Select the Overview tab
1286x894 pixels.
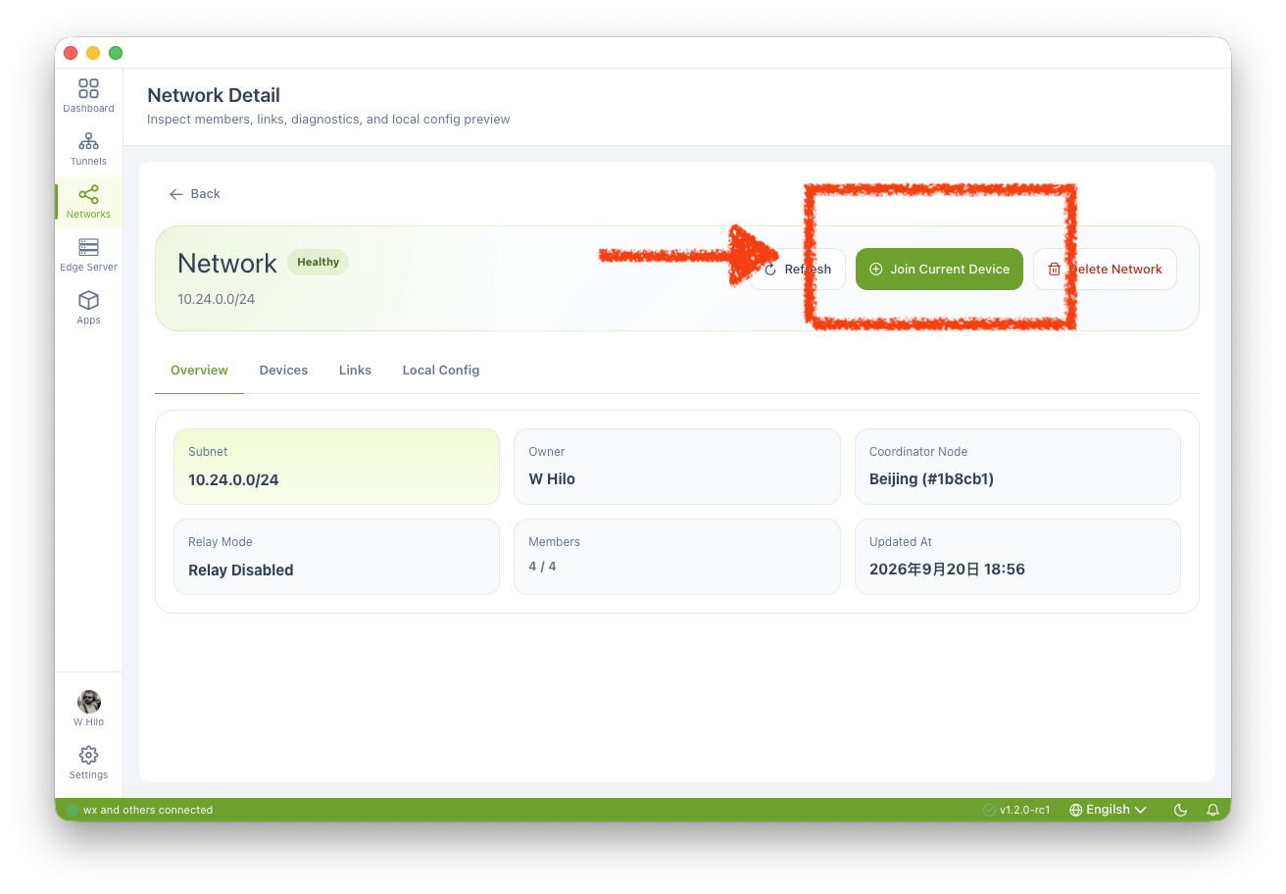click(x=199, y=371)
